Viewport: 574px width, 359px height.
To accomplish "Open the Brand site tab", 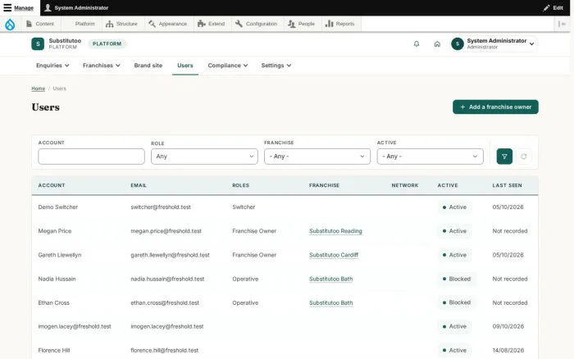I will [148, 66].
